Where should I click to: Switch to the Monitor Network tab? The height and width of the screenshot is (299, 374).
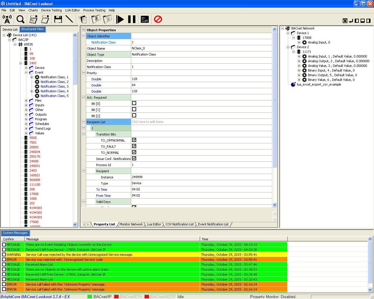(131, 224)
